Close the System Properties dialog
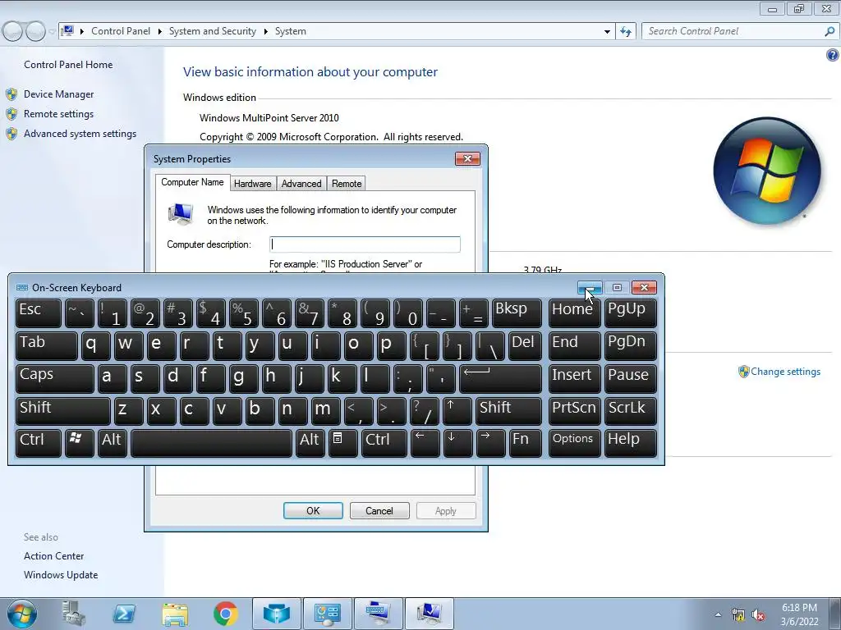This screenshot has width=841, height=630. pos(467,158)
